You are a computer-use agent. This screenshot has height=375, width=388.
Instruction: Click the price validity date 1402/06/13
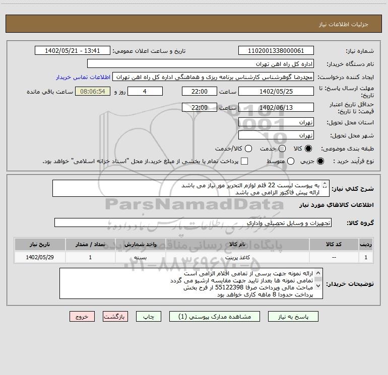click(x=276, y=108)
